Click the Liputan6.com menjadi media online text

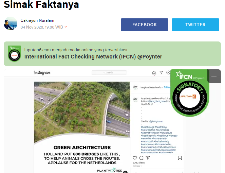[76, 50]
